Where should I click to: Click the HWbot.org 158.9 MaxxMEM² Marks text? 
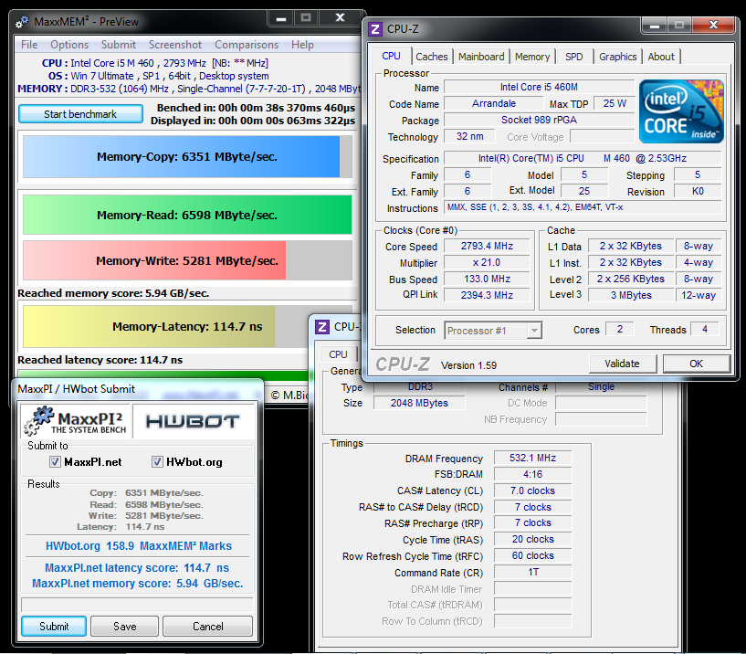tap(139, 546)
